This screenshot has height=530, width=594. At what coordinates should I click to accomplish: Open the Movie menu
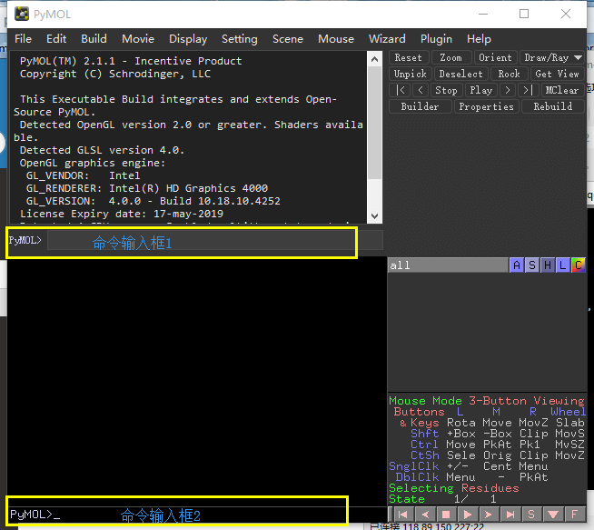[138, 39]
